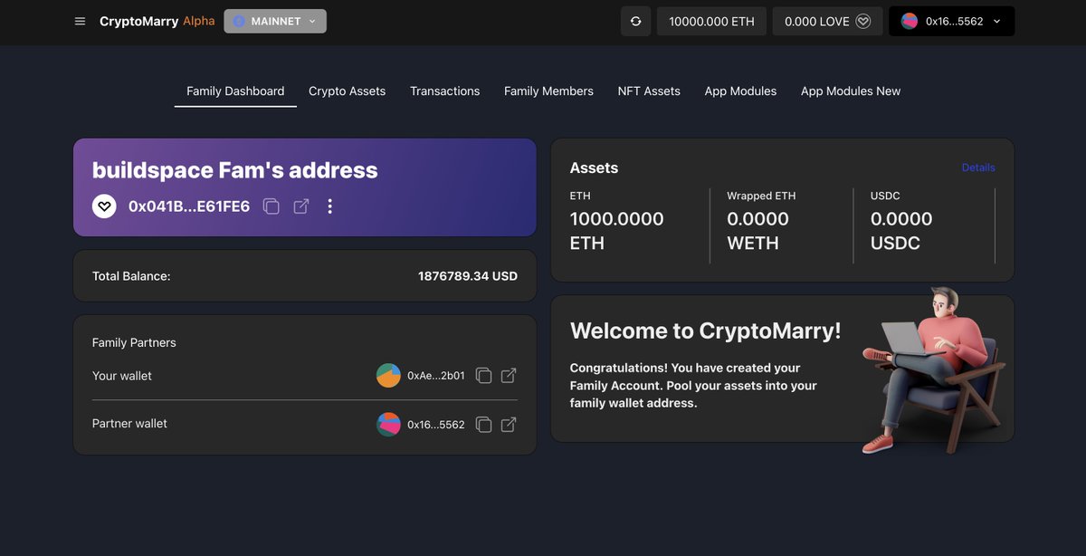Screen dimensions: 1086x556
Task: Open the three-dot menu for family address
Action: [329, 206]
